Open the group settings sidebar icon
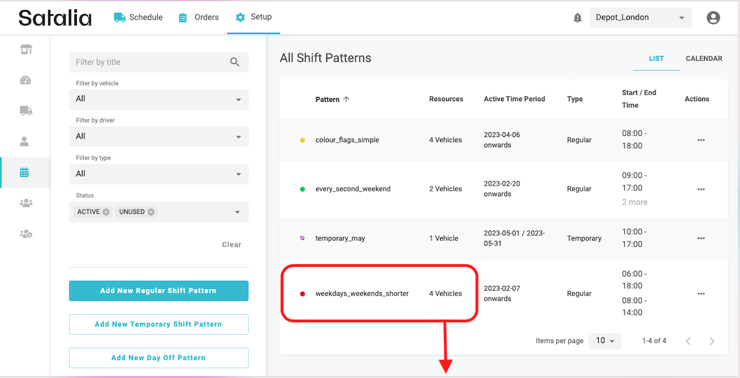 click(x=25, y=234)
